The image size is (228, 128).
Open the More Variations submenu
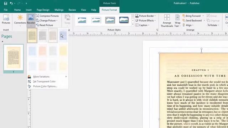click(x=47, y=76)
